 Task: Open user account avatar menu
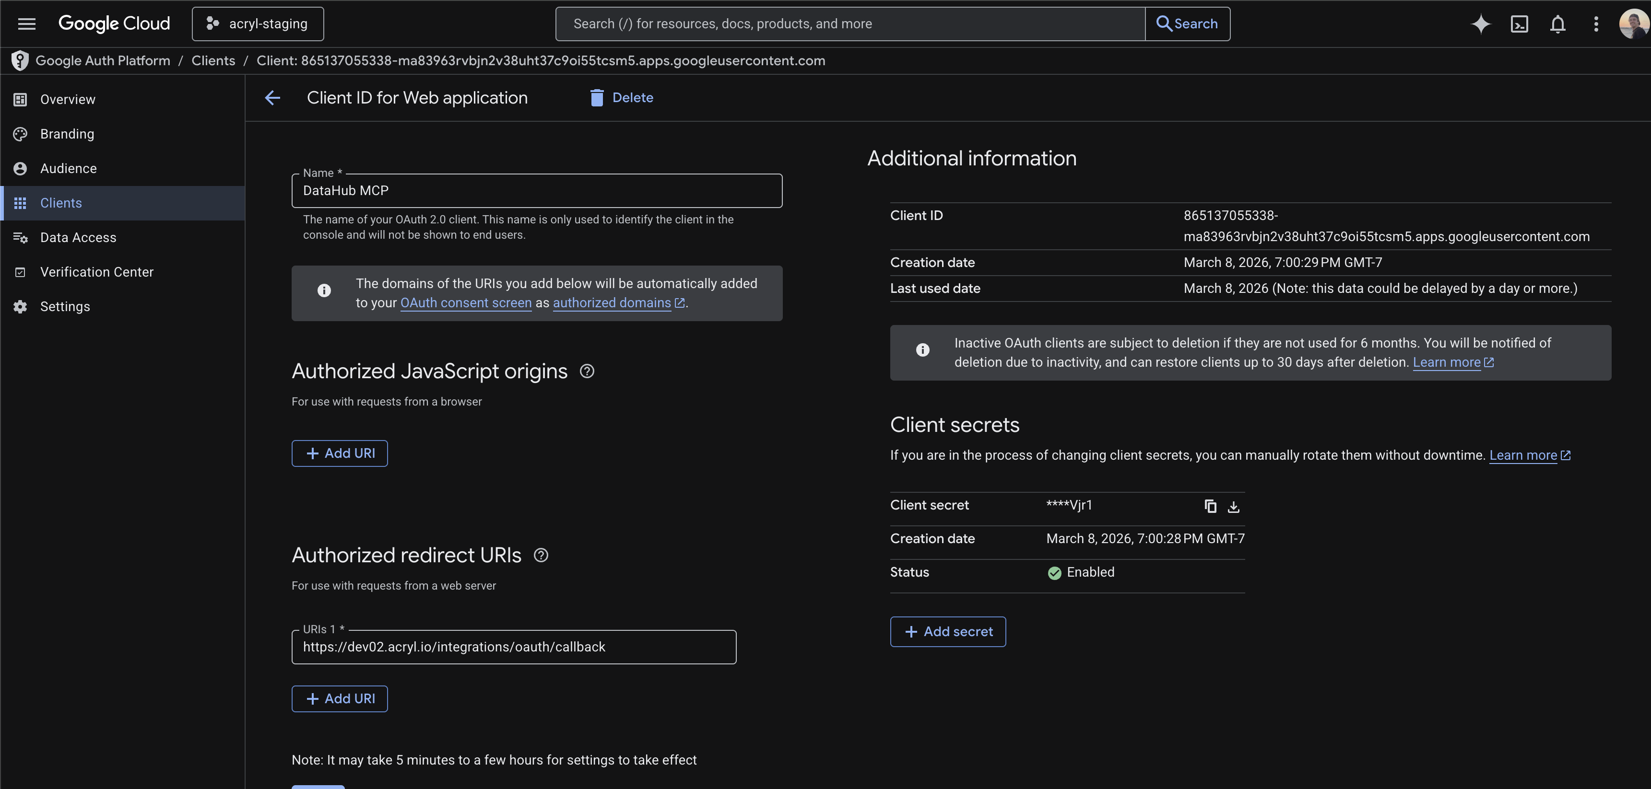coord(1633,23)
